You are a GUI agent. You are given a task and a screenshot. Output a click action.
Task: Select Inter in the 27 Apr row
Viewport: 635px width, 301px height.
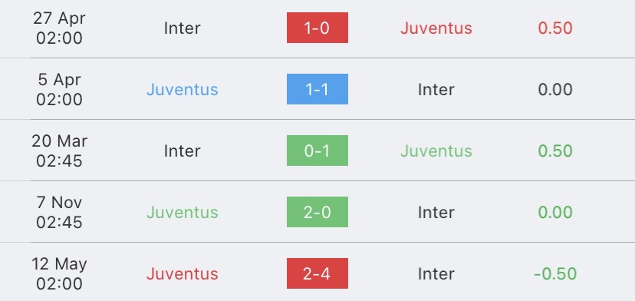183,28
